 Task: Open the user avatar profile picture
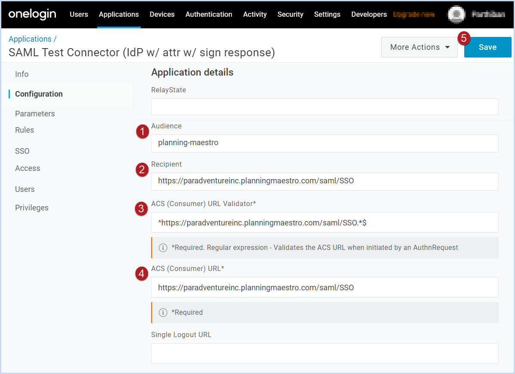click(456, 15)
